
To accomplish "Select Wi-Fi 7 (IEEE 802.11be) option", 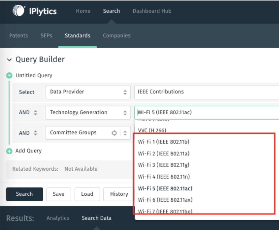I will tap(165, 211).
